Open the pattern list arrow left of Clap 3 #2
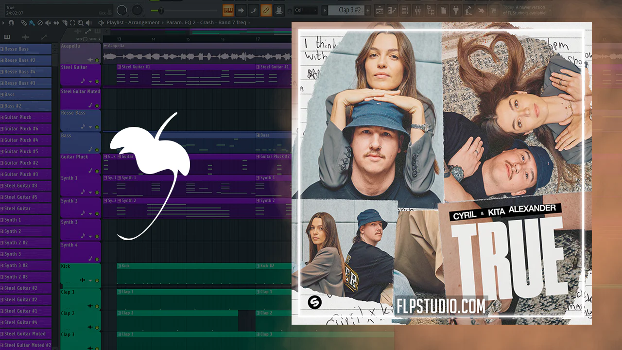The image size is (622, 350). (x=325, y=10)
